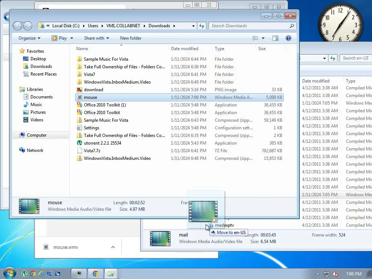Expand the Play dropdown arrow
The width and height of the screenshot is (372, 279).
point(72,38)
